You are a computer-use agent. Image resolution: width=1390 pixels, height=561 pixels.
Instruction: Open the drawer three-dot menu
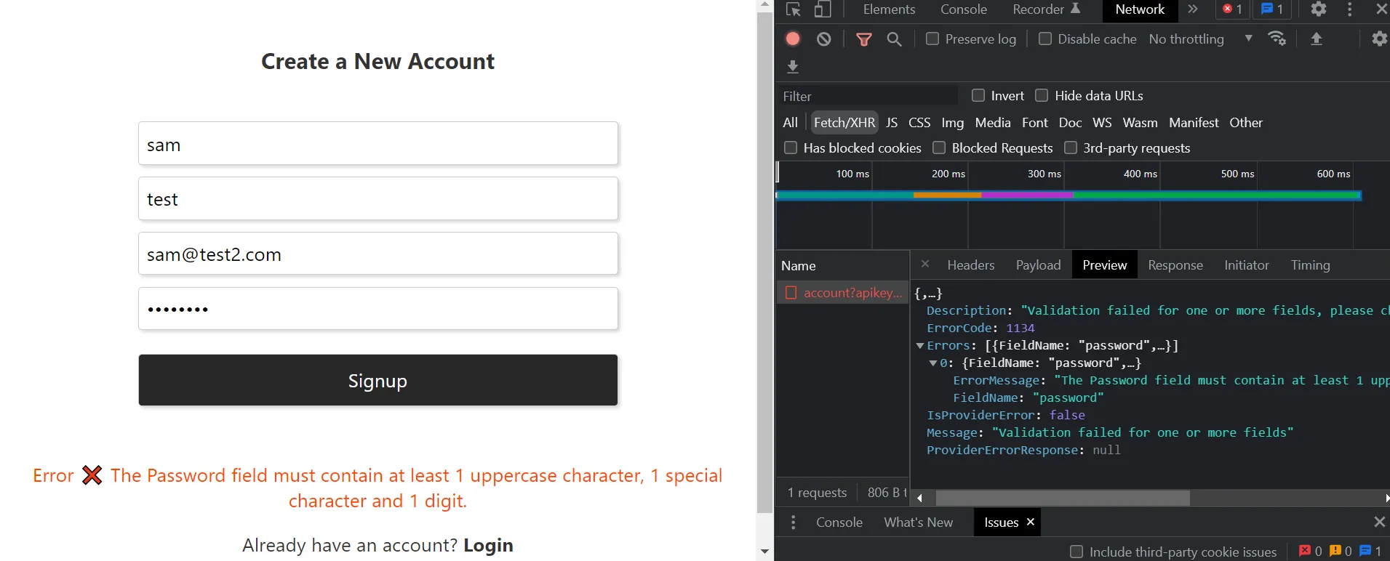point(793,522)
